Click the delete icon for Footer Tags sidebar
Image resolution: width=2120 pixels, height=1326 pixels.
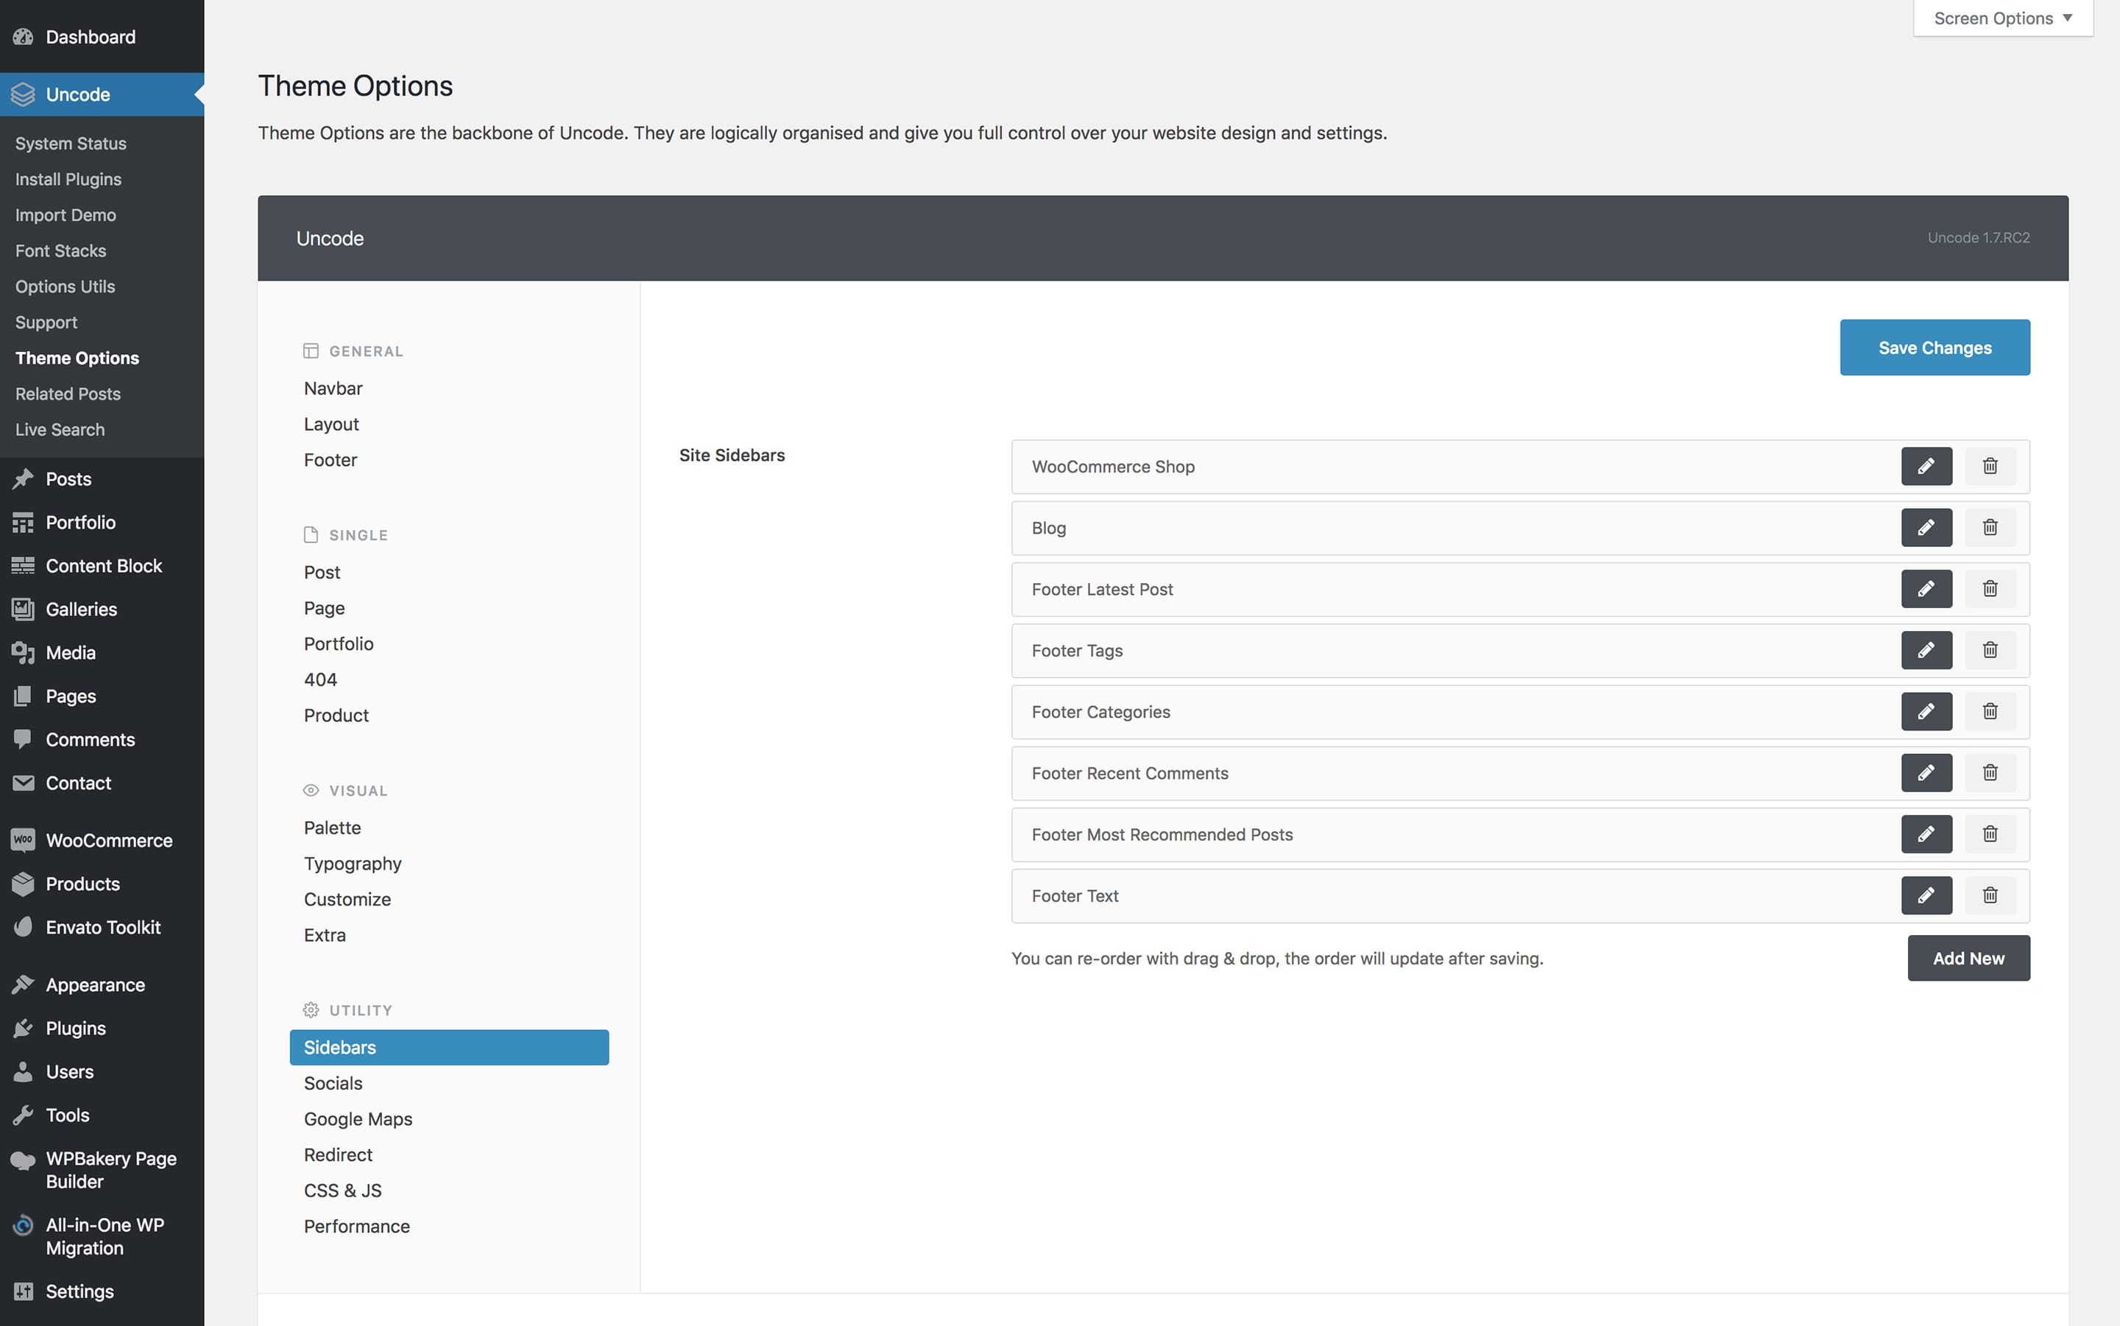coord(1989,649)
